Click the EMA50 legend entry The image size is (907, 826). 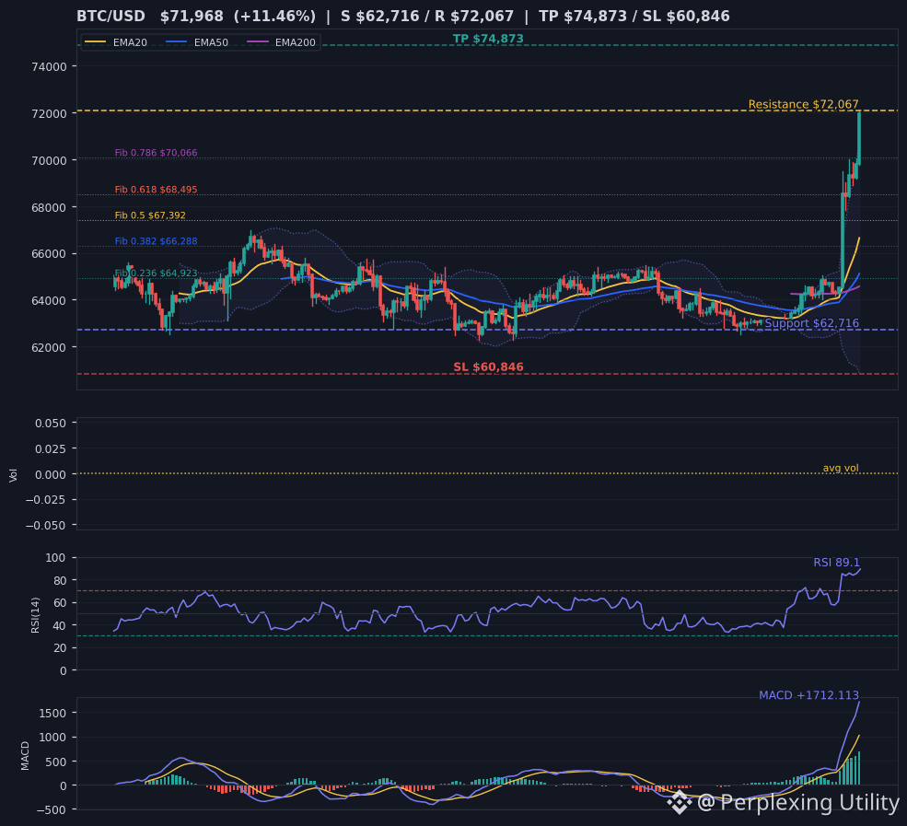tap(197, 42)
